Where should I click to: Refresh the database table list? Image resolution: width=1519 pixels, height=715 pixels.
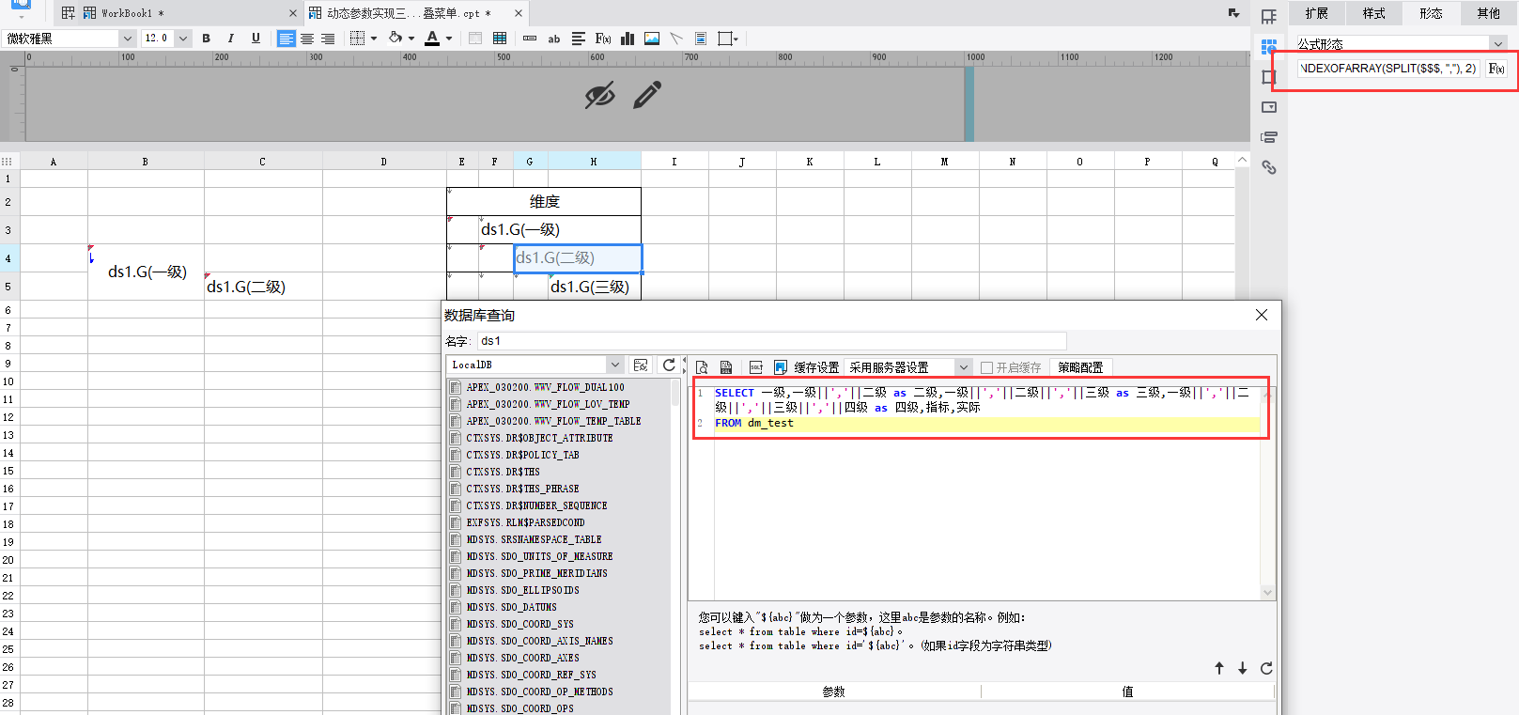669,365
